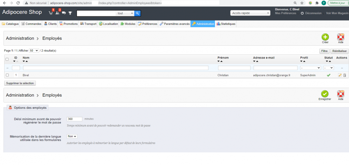Open the Transport menu tab
Image resolution: width=349 pixels, height=165 pixels.
coord(88,24)
